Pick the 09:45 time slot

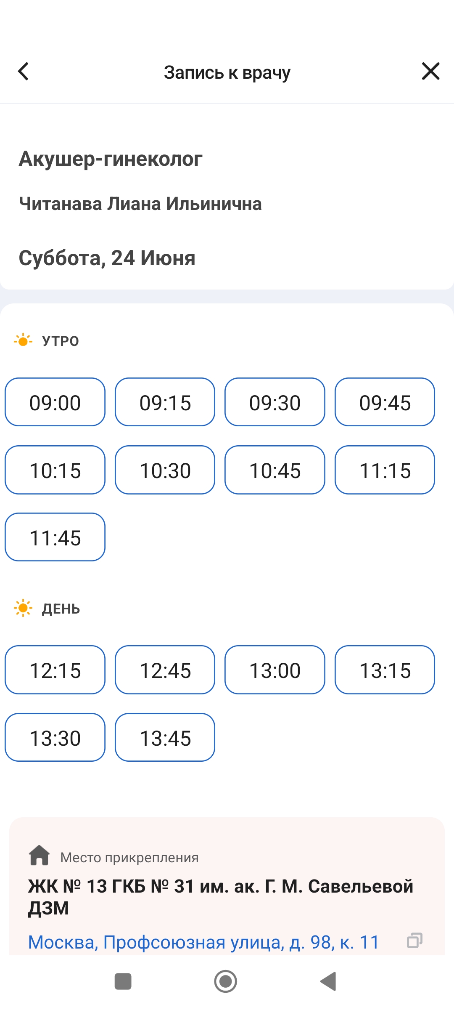coord(385,402)
